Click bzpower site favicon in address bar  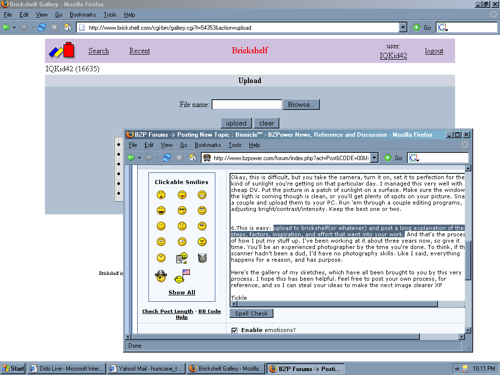(207, 158)
